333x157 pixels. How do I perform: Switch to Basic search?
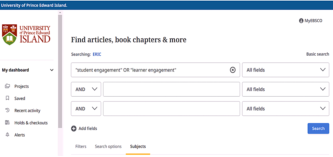[317, 54]
